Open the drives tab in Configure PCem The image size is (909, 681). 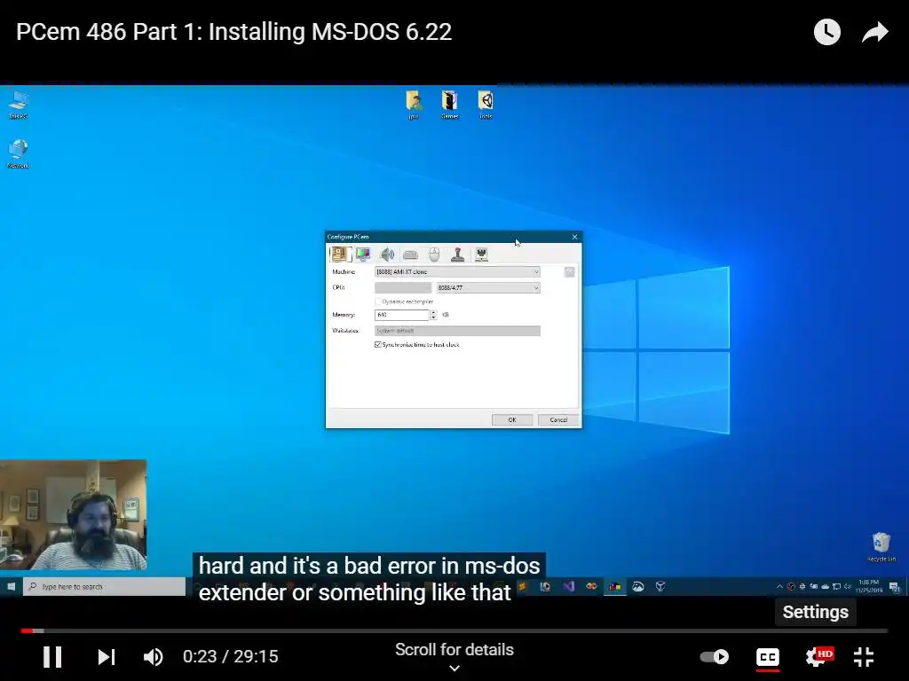coord(410,254)
